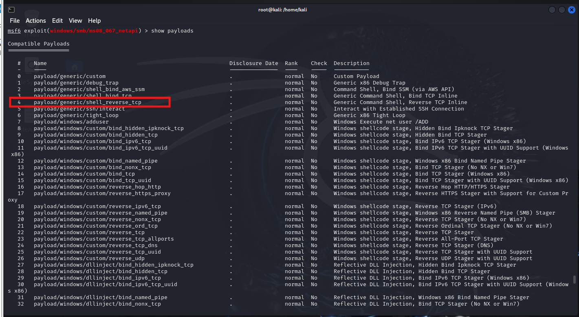Click the 'Check' column header
This screenshot has width=579, height=317.
319,63
